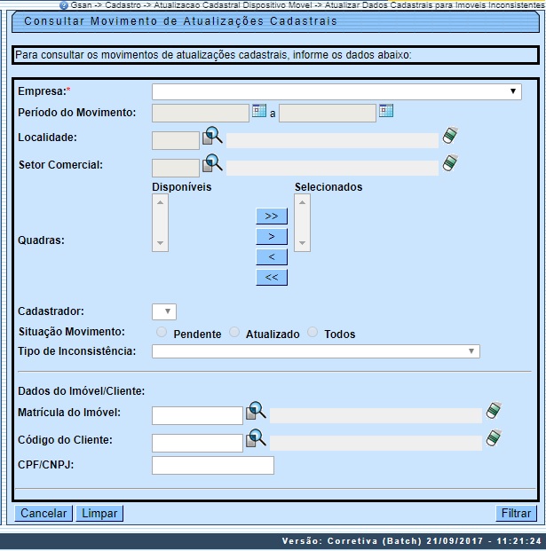546x551 pixels.
Task: Search Setor Comercial using magnifier icon
Action: [213, 163]
